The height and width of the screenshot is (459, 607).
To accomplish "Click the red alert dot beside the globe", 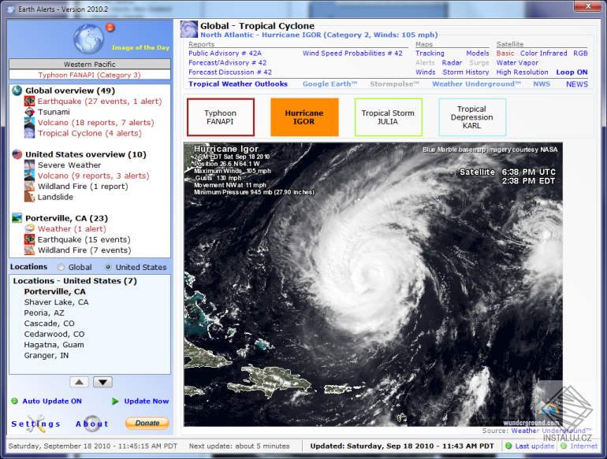I will click(x=110, y=28).
